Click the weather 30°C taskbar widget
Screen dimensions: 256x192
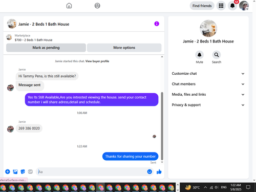click(192, 187)
